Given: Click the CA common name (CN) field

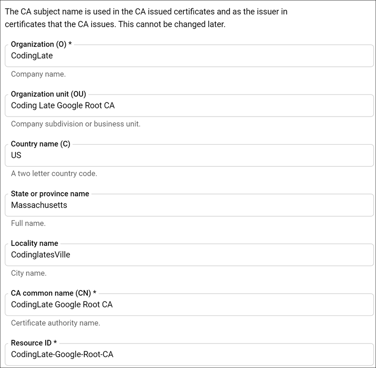Looking at the screenshot, I should [x=189, y=305].
